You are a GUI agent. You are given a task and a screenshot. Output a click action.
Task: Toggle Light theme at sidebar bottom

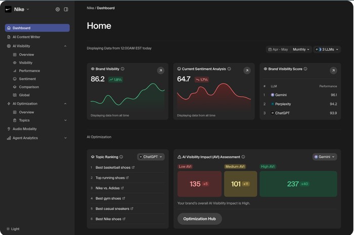click(x=13, y=229)
